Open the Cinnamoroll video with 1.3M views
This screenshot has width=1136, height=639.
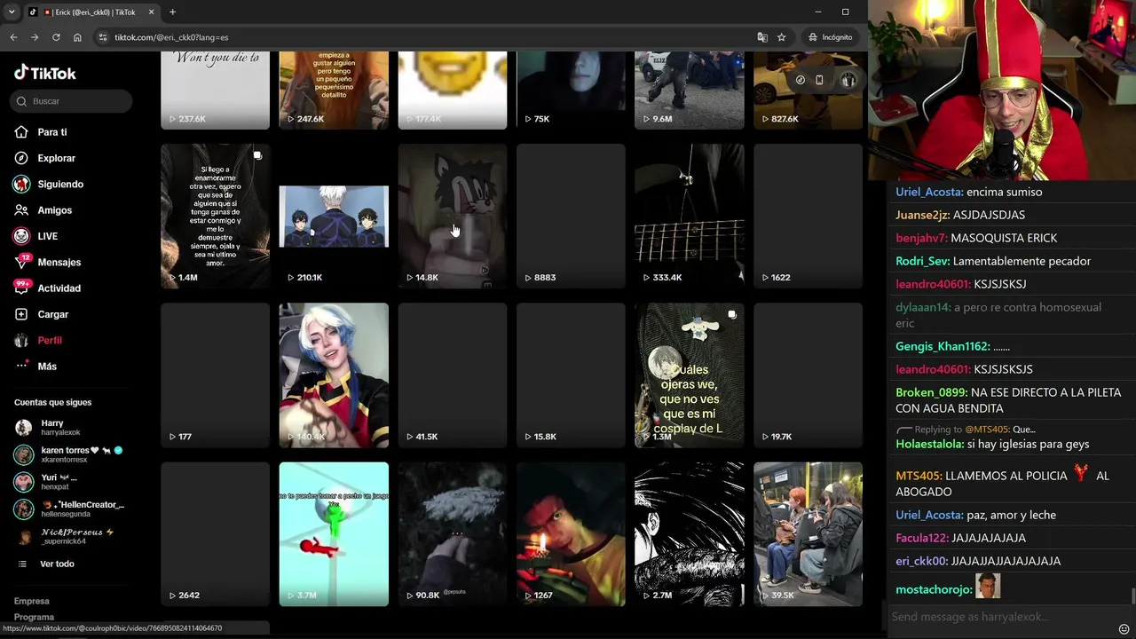pyautogui.click(x=690, y=375)
